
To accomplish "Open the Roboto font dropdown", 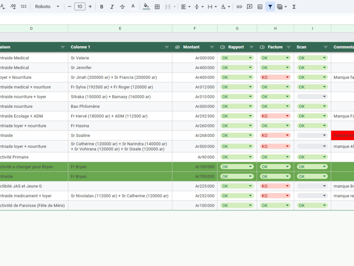I will pos(47,6).
